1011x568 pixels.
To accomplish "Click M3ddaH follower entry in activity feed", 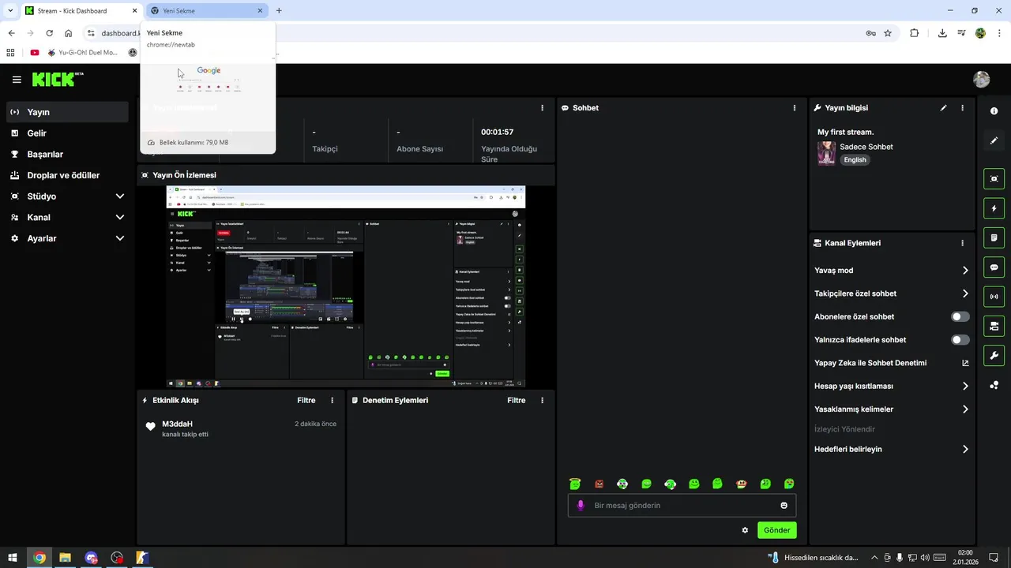I will coord(241,428).
